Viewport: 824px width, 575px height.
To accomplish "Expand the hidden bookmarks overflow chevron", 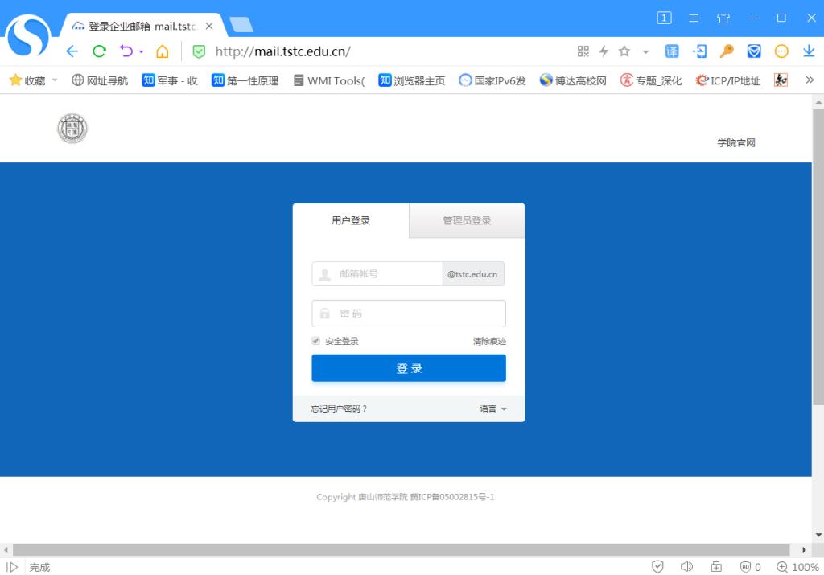I will click(x=810, y=80).
